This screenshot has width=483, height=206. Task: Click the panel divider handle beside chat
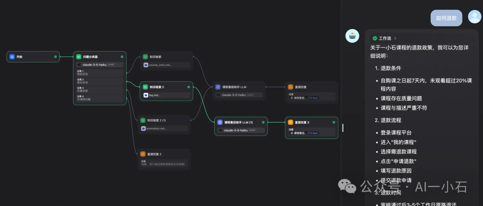click(x=343, y=128)
